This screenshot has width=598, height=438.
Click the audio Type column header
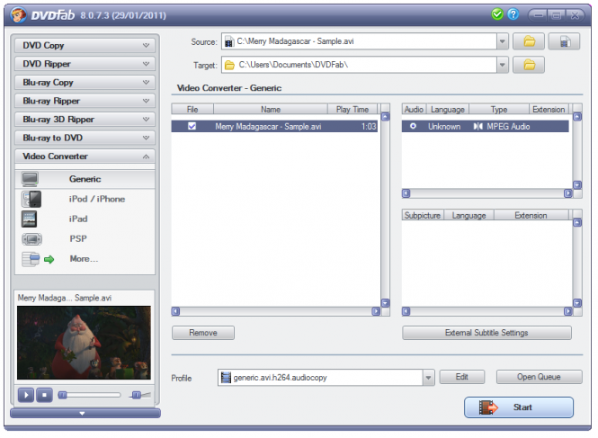tap(499, 110)
